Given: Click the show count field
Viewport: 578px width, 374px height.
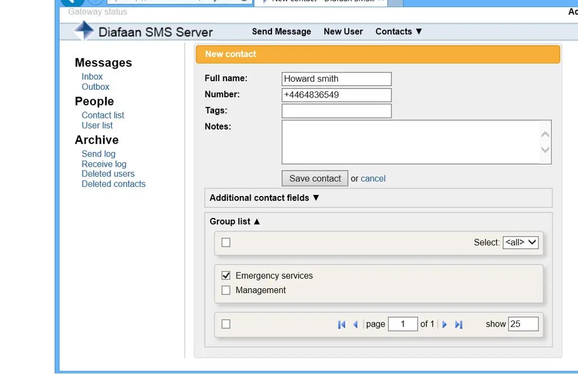Looking at the screenshot, I should click(523, 324).
